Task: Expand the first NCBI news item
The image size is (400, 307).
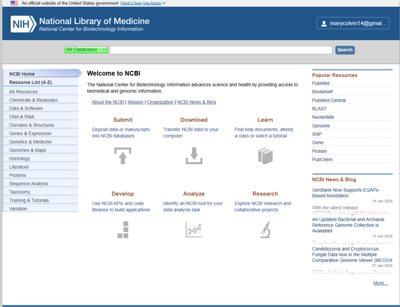Action: pos(352,215)
